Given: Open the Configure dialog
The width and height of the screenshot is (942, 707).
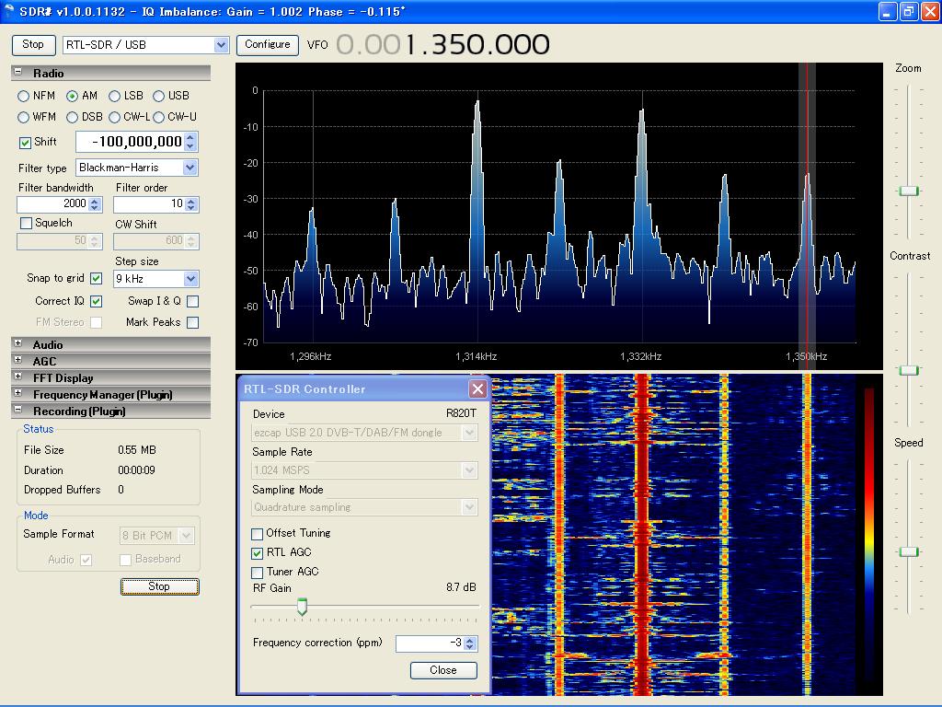Looking at the screenshot, I should point(268,44).
